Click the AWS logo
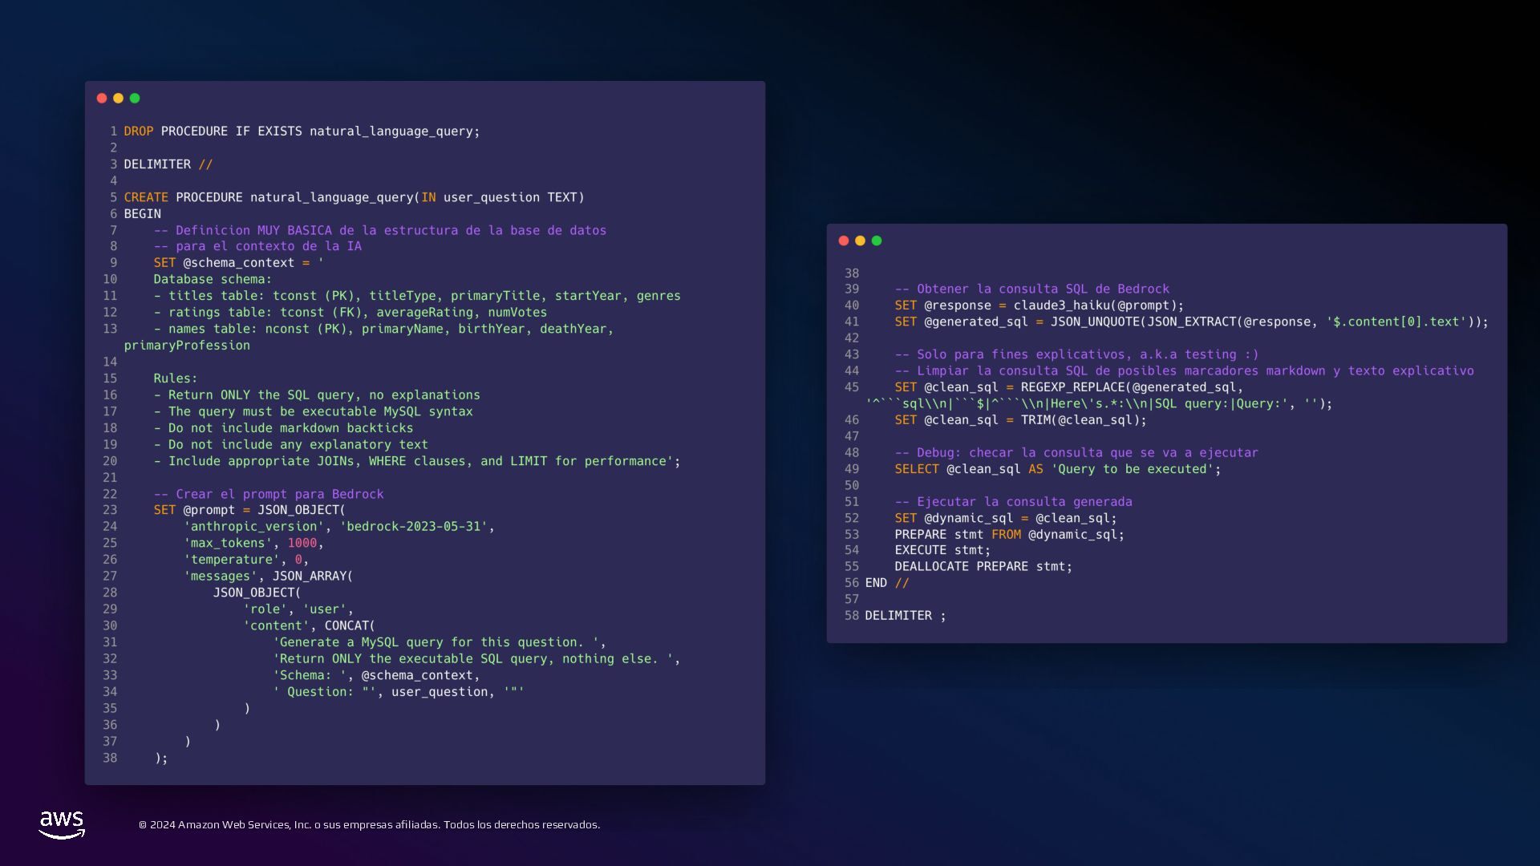Image resolution: width=1540 pixels, height=866 pixels. pyautogui.click(x=62, y=824)
